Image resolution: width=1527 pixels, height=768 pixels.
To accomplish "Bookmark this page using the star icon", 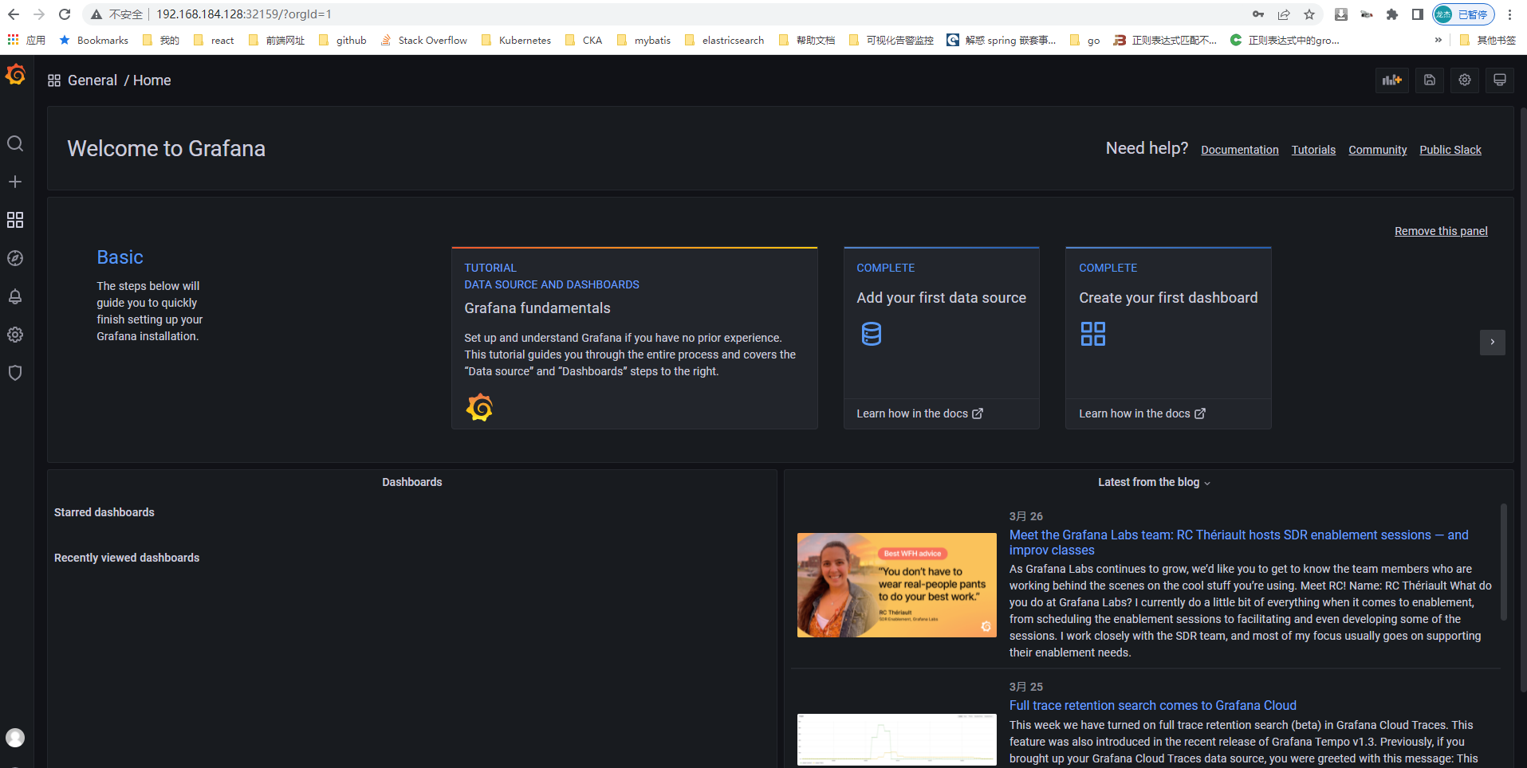I will coord(1309,14).
